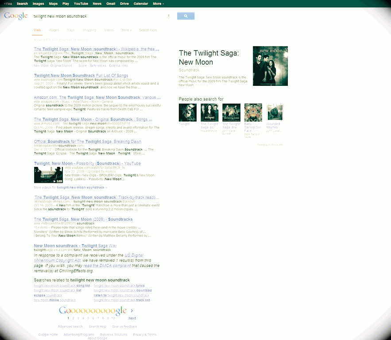Select the Web tab

[x=37, y=30]
